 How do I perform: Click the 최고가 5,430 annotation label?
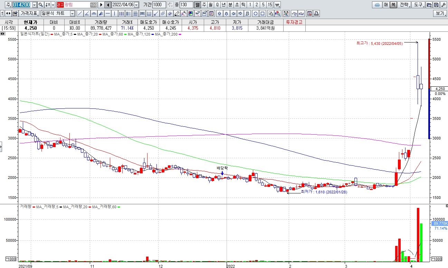pyautogui.click(x=379, y=43)
